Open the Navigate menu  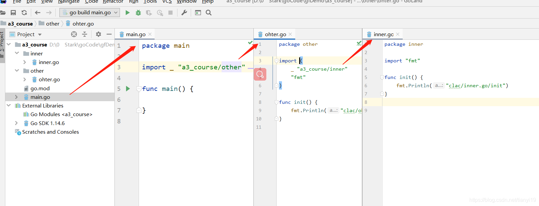pos(69,1)
